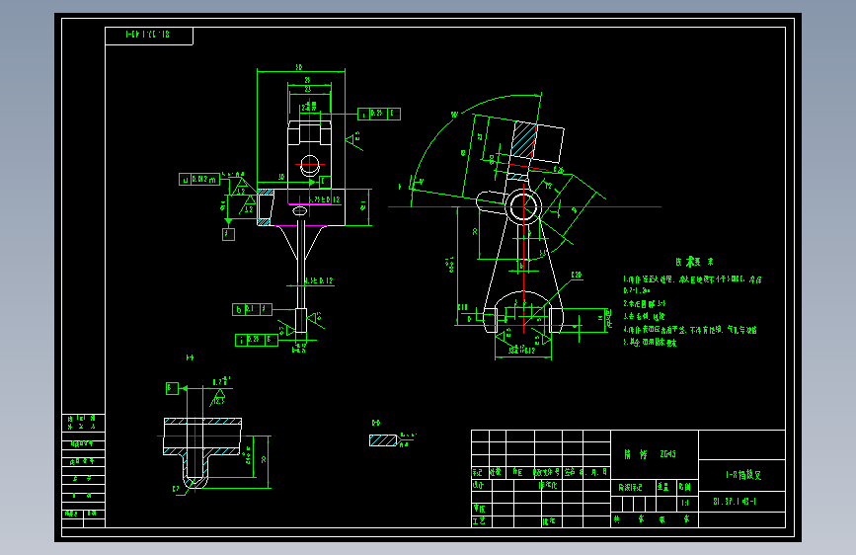This screenshot has width=856, height=555.
Task: Click the 1:1 scale value in title block
Action: (684, 503)
